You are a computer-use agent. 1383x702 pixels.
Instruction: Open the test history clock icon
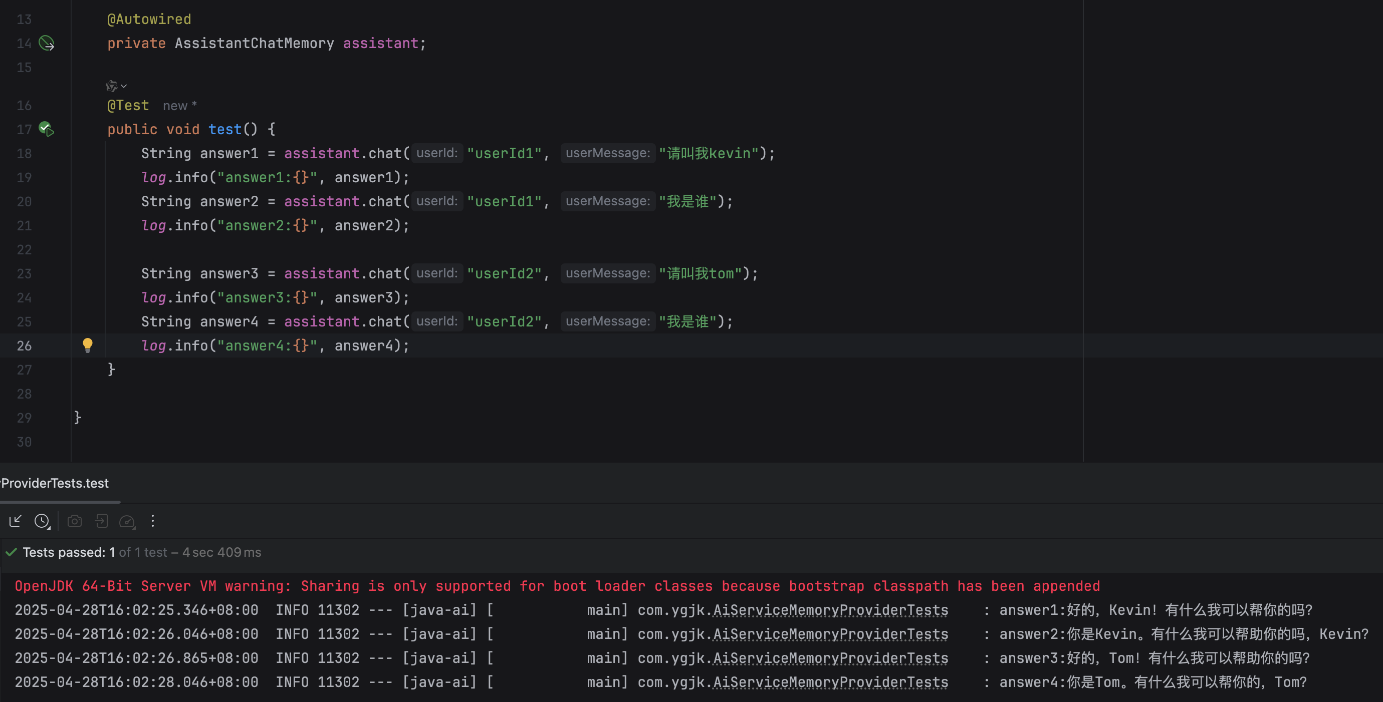click(x=42, y=521)
